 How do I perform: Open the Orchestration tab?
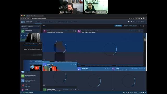(61, 22)
